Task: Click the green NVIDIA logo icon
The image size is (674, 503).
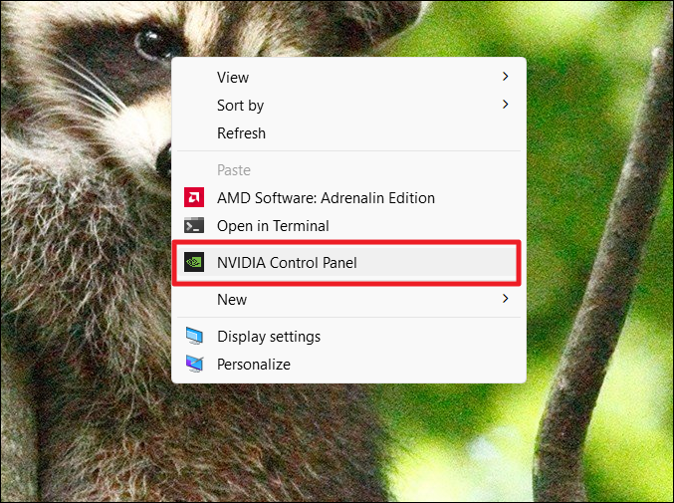Action: coord(194,262)
